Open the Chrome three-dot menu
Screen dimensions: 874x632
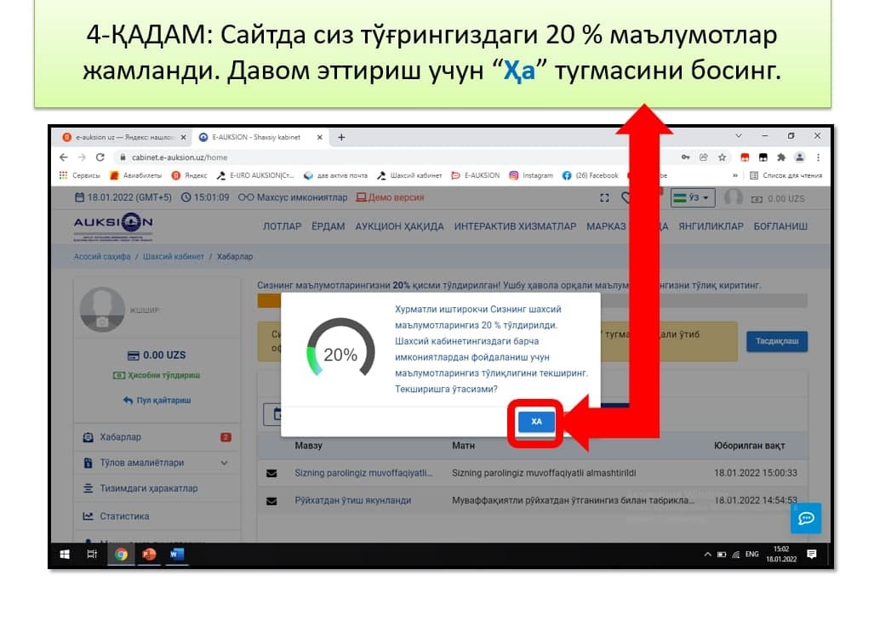(819, 157)
